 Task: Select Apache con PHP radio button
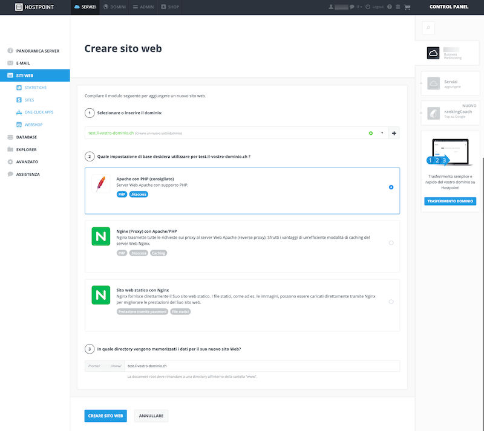pyautogui.click(x=391, y=187)
